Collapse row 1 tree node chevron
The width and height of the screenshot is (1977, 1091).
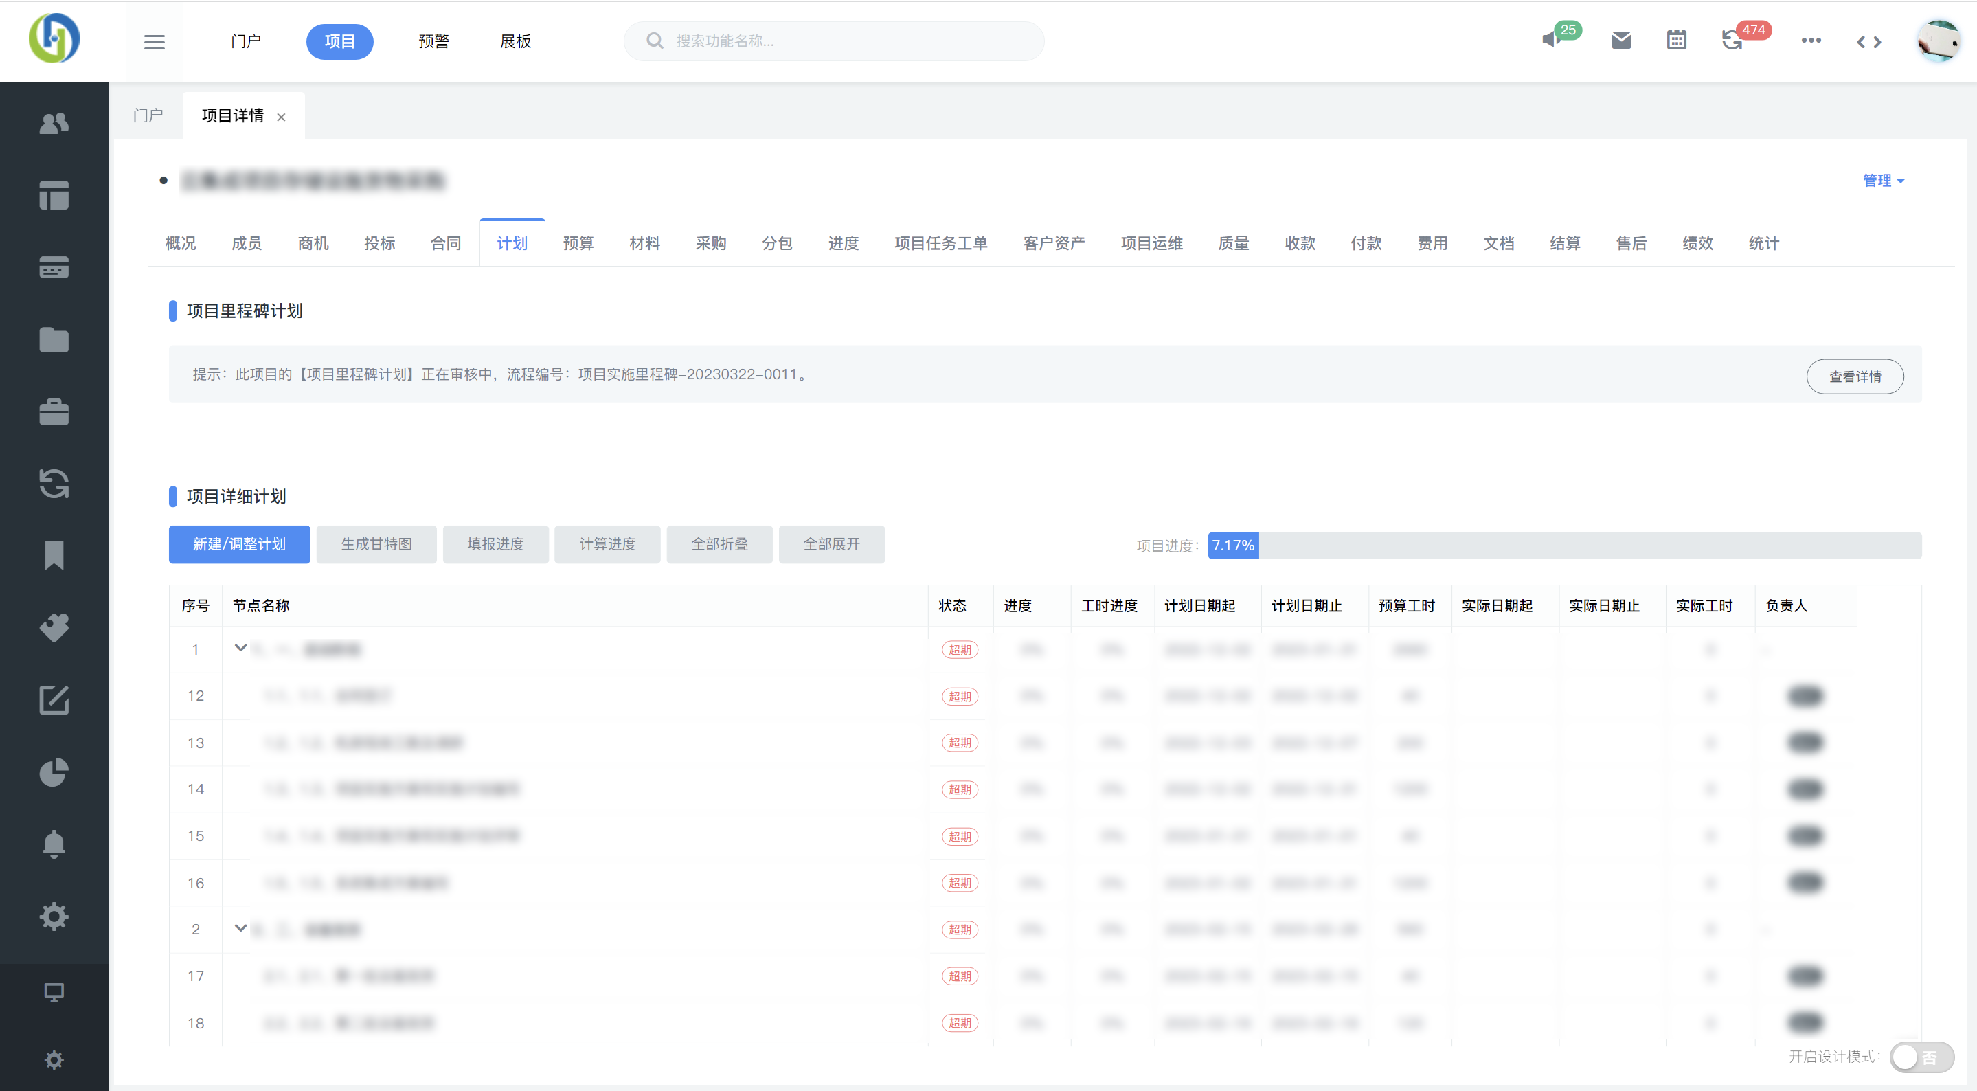[x=240, y=648]
